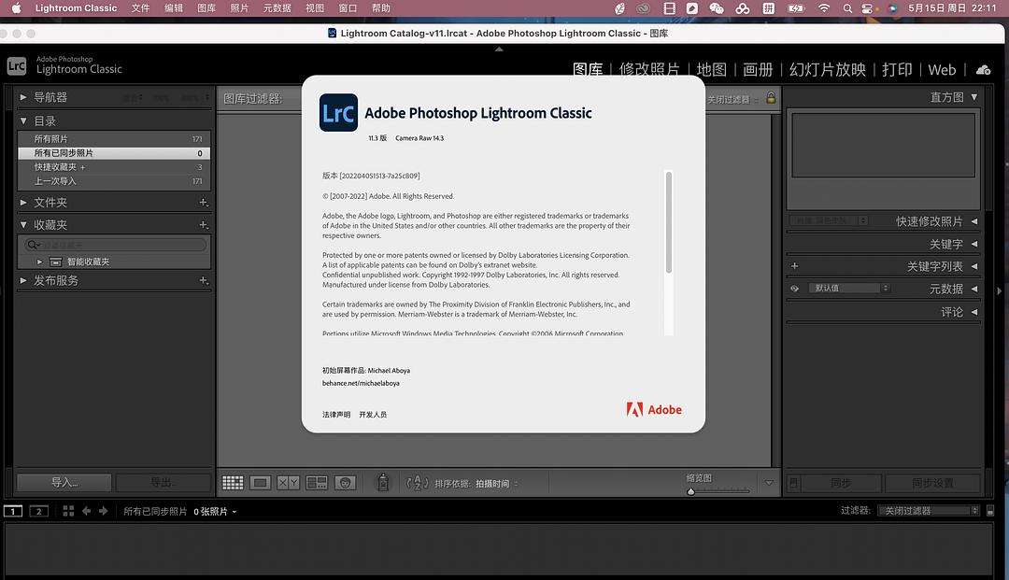Click the collections search field
Image resolution: width=1009 pixels, height=580 pixels.
click(x=115, y=245)
